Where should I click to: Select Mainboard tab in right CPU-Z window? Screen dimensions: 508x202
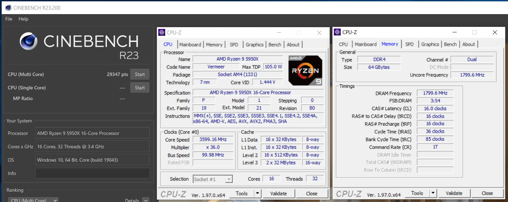(366, 44)
